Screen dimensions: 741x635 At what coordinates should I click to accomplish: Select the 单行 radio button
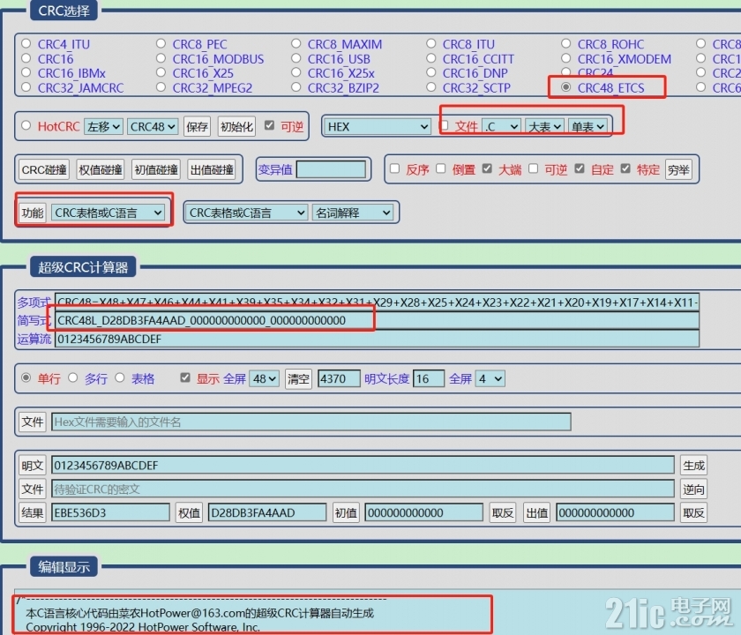26,377
